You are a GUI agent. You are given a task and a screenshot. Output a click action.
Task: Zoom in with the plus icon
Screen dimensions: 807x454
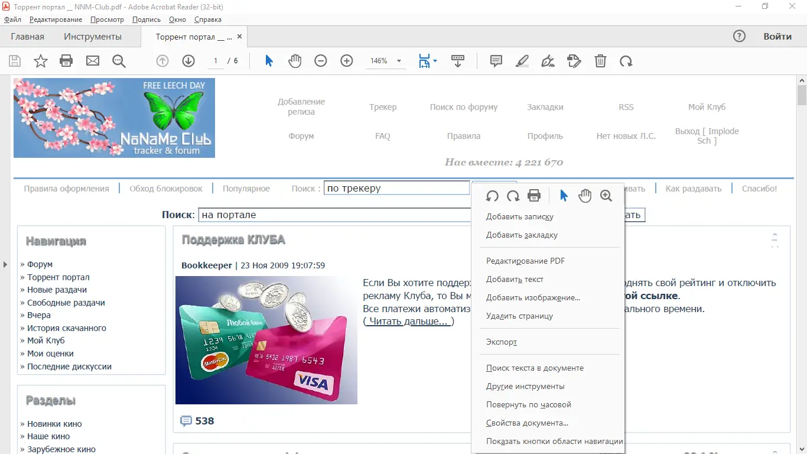(347, 61)
